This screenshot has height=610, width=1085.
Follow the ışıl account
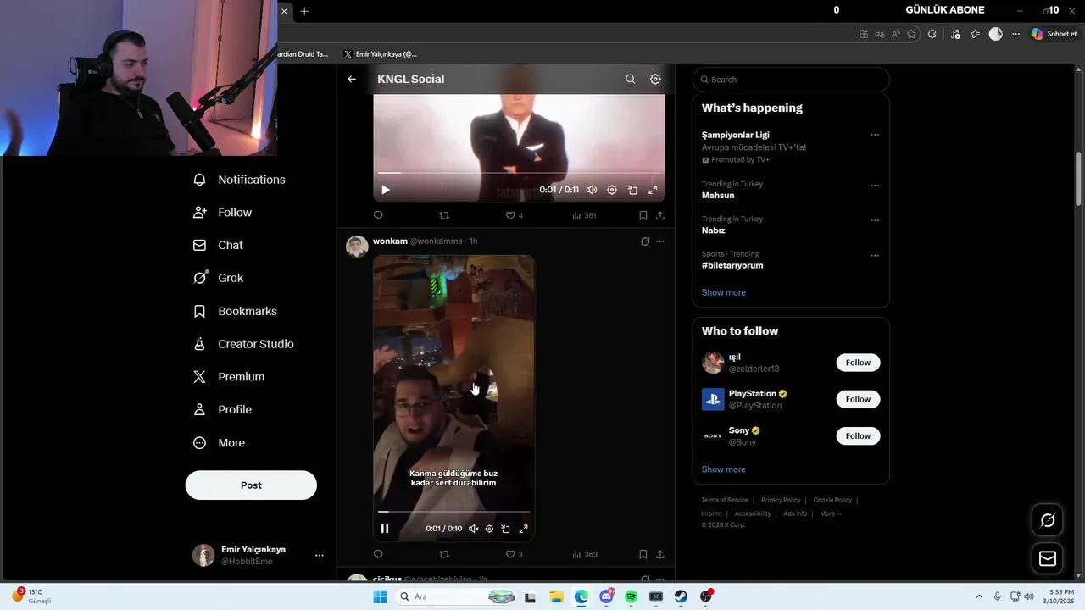[858, 363]
